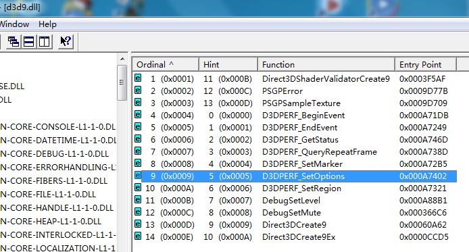Click export icon in D3DPERF_SetMarker row
This screenshot has width=469, height=252.
pyautogui.click(x=138, y=163)
